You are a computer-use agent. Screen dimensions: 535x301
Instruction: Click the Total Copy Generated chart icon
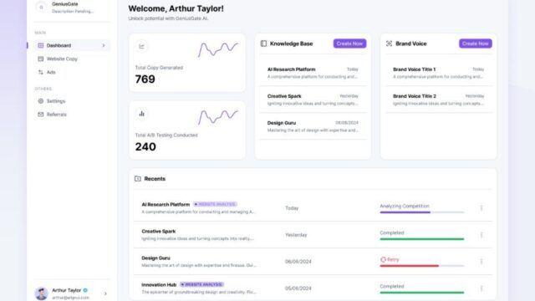pyautogui.click(x=141, y=46)
